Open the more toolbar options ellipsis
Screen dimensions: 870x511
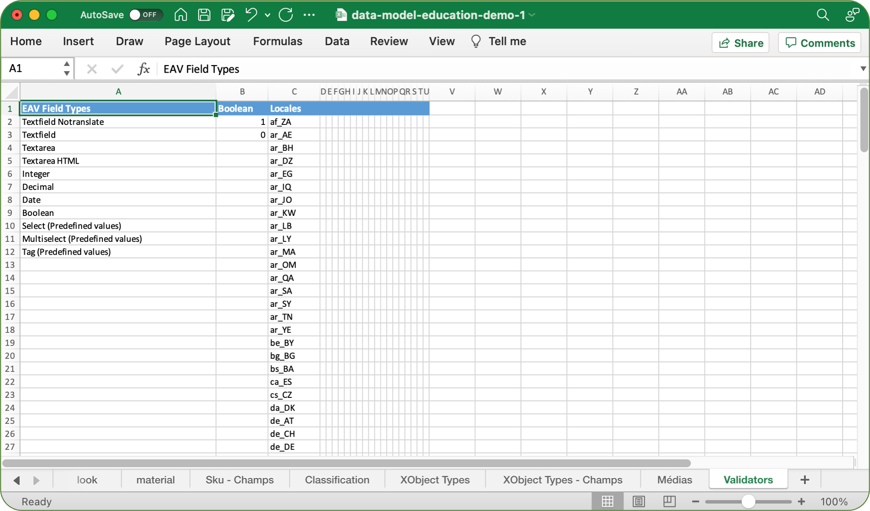pyautogui.click(x=309, y=15)
